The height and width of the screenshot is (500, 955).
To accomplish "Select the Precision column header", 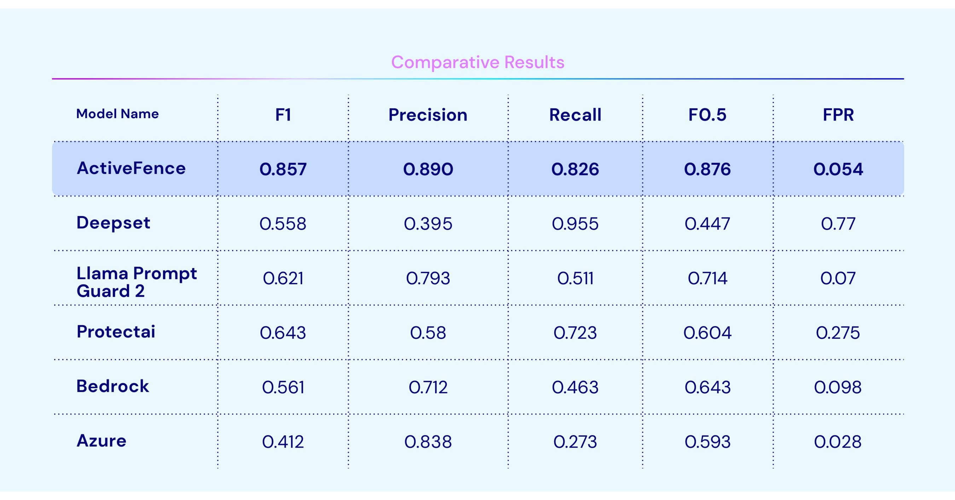I will tap(428, 115).
